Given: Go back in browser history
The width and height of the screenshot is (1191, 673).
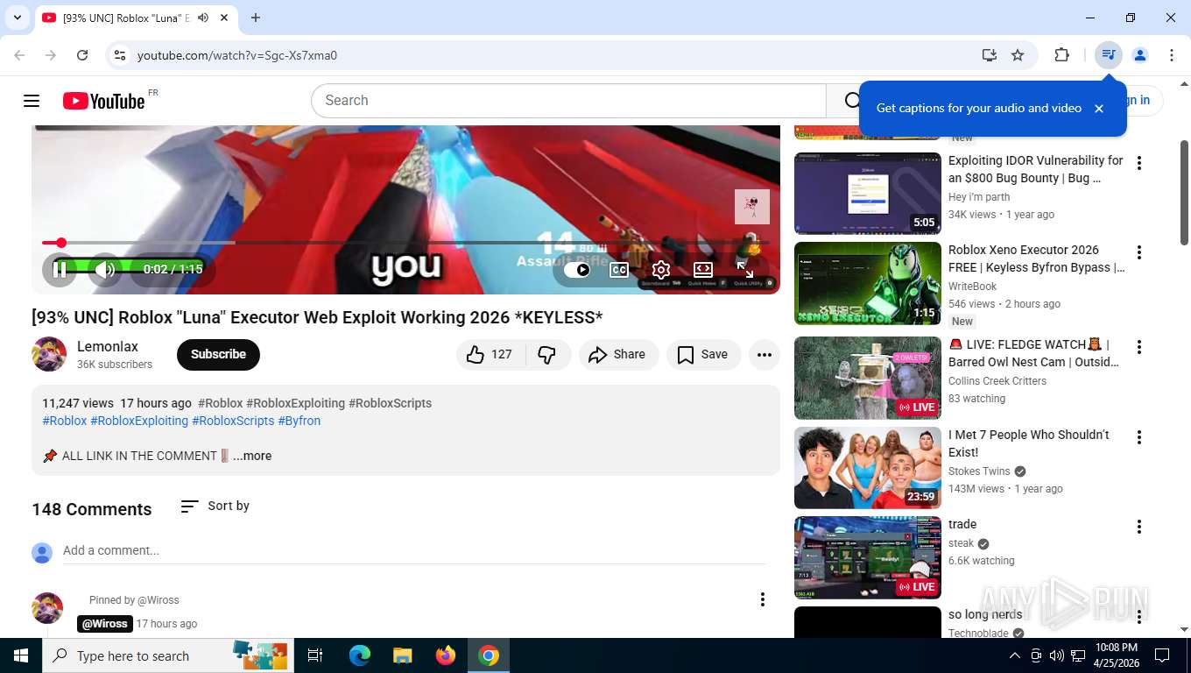Looking at the screenshot, I should pos(19,55).
